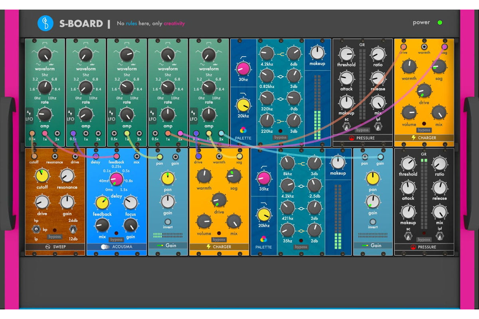Bypass the SWEEP filter module
479x319 pixels.
(x=55, y=236)
